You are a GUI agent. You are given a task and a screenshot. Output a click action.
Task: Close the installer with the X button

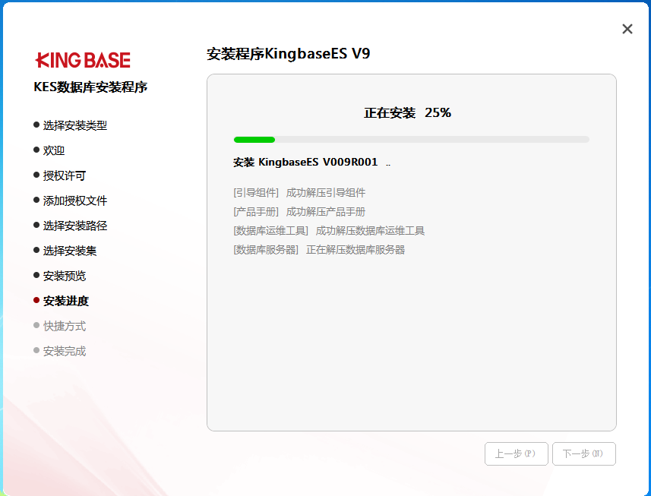(627, 29)
